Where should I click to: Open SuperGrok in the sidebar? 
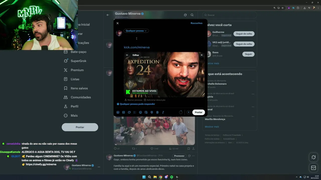[75, 61]
